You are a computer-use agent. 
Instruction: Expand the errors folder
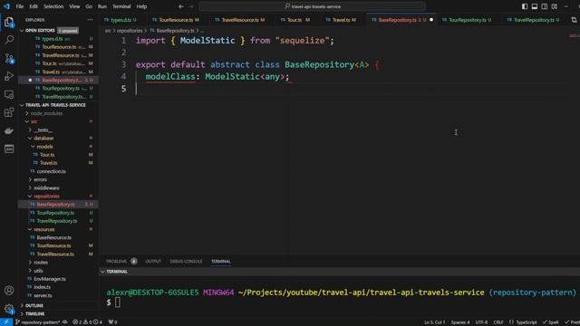40,179
